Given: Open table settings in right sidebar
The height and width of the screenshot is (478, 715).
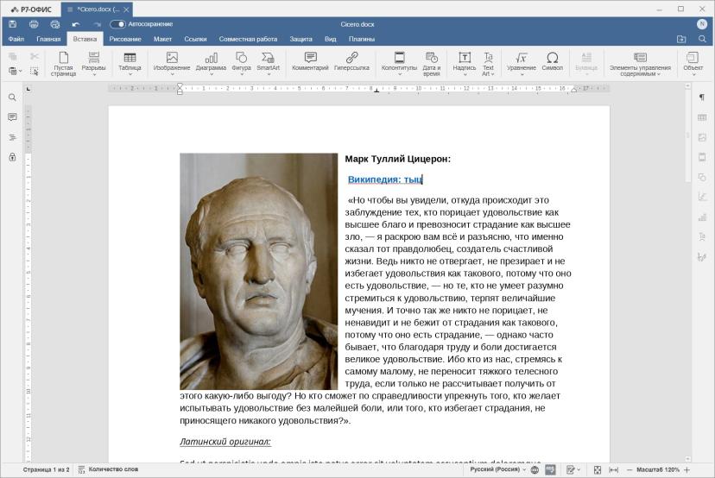Looking at the screenshot, I should (x=702, y=117).
